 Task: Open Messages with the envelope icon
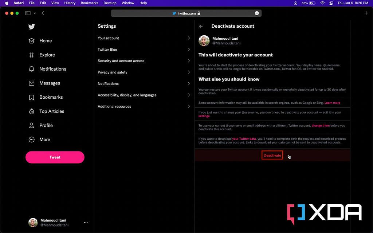(32, 83)
